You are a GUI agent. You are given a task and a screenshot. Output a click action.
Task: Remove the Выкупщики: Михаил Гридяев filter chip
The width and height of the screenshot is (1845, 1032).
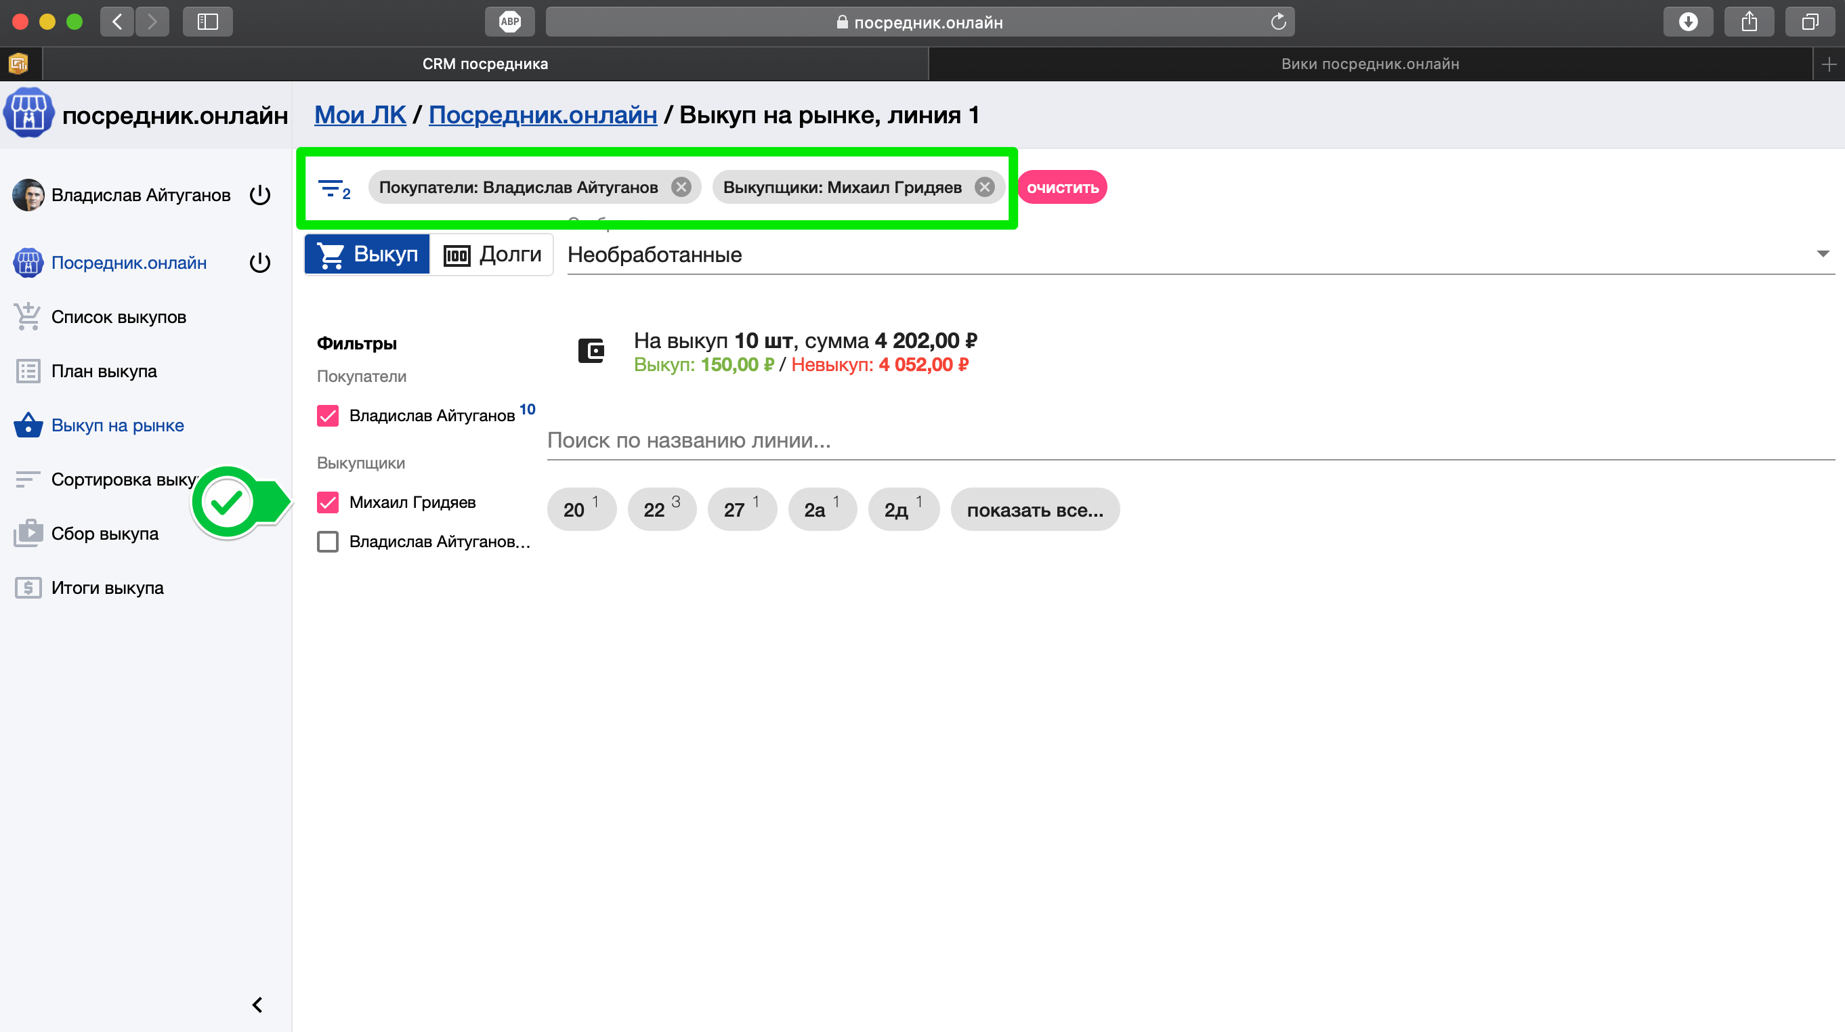coord(984,188)
